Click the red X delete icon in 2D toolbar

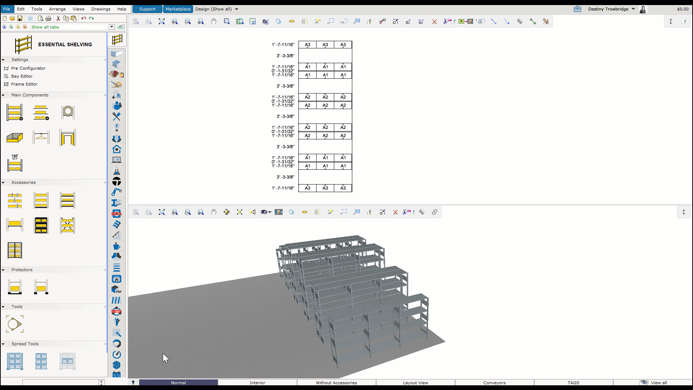point(434,22)
